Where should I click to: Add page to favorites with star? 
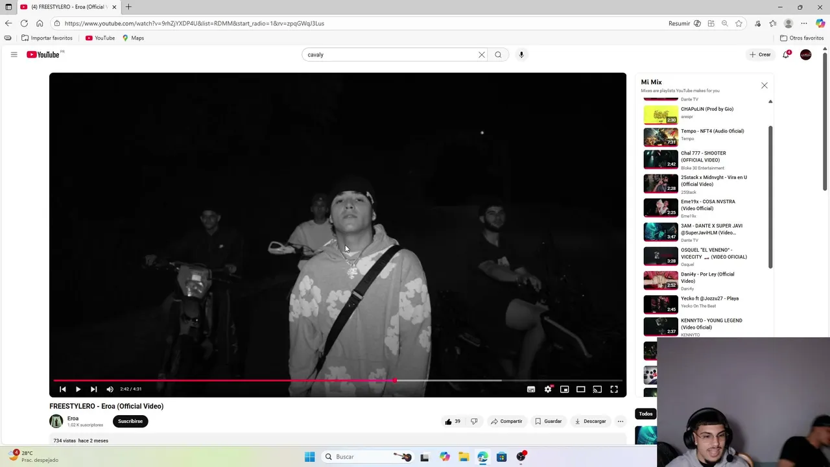coord(739,23)
